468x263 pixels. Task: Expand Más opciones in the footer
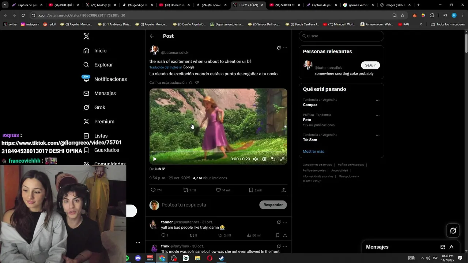(x=348, y=176)
